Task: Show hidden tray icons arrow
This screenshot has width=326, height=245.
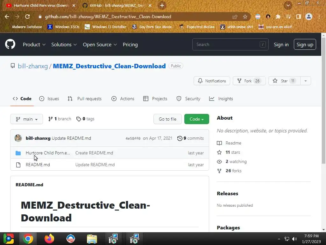Action: [279, 239]
